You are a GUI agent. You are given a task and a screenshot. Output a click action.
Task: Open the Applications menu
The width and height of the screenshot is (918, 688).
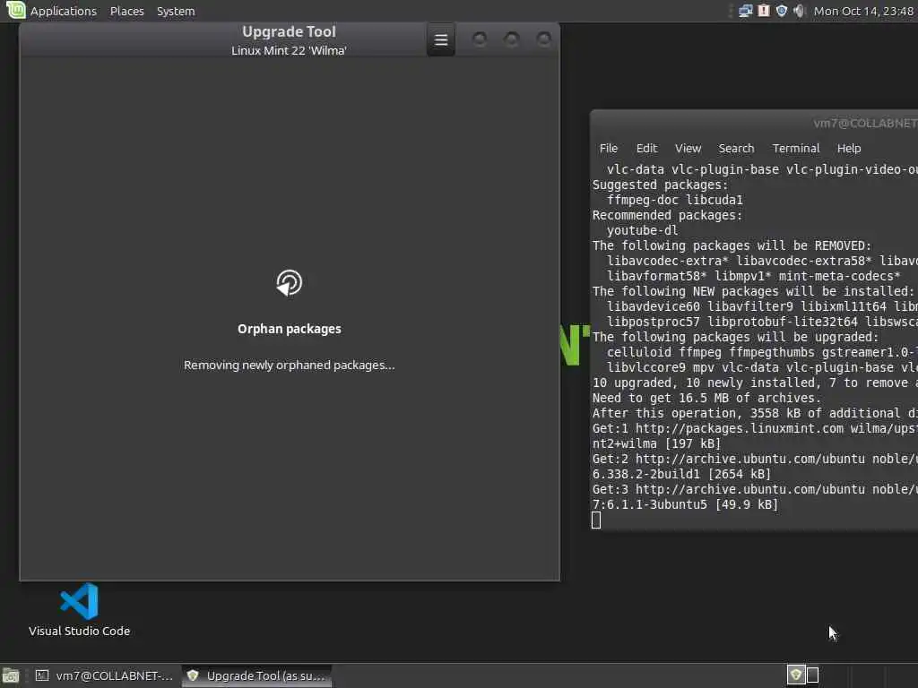(64, 11)
